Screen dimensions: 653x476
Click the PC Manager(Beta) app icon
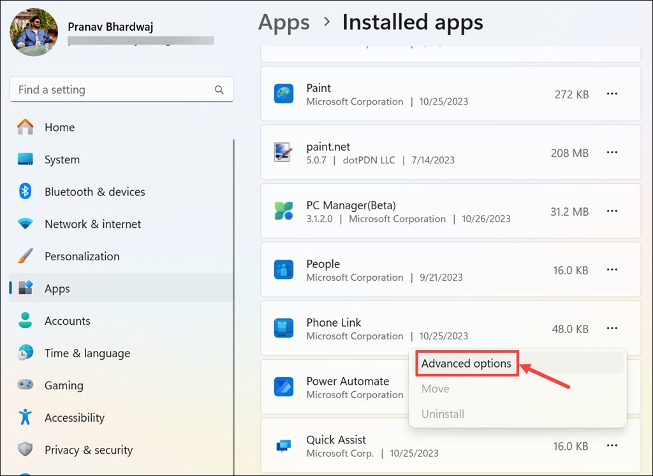[283, 211]
